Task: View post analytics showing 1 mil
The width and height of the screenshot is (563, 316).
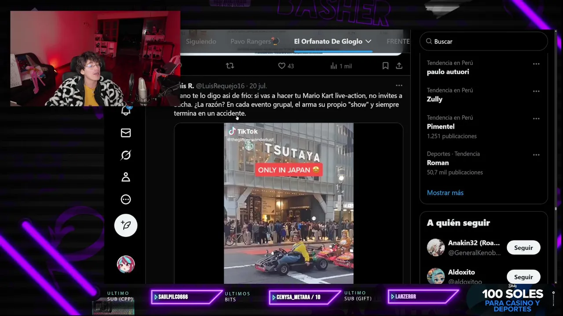Action: [341, 66]
